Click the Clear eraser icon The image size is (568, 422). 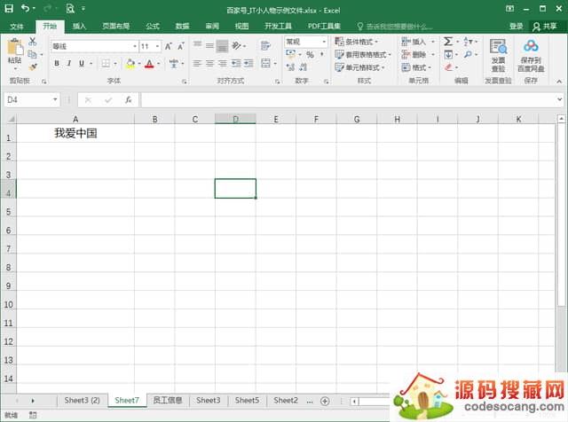click(448, 67)
